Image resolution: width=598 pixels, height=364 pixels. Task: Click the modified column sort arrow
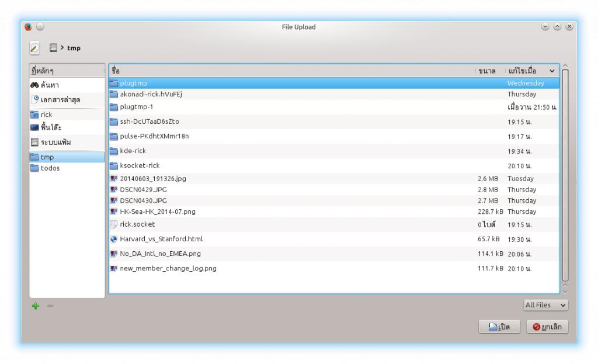[x=552, y=71]
